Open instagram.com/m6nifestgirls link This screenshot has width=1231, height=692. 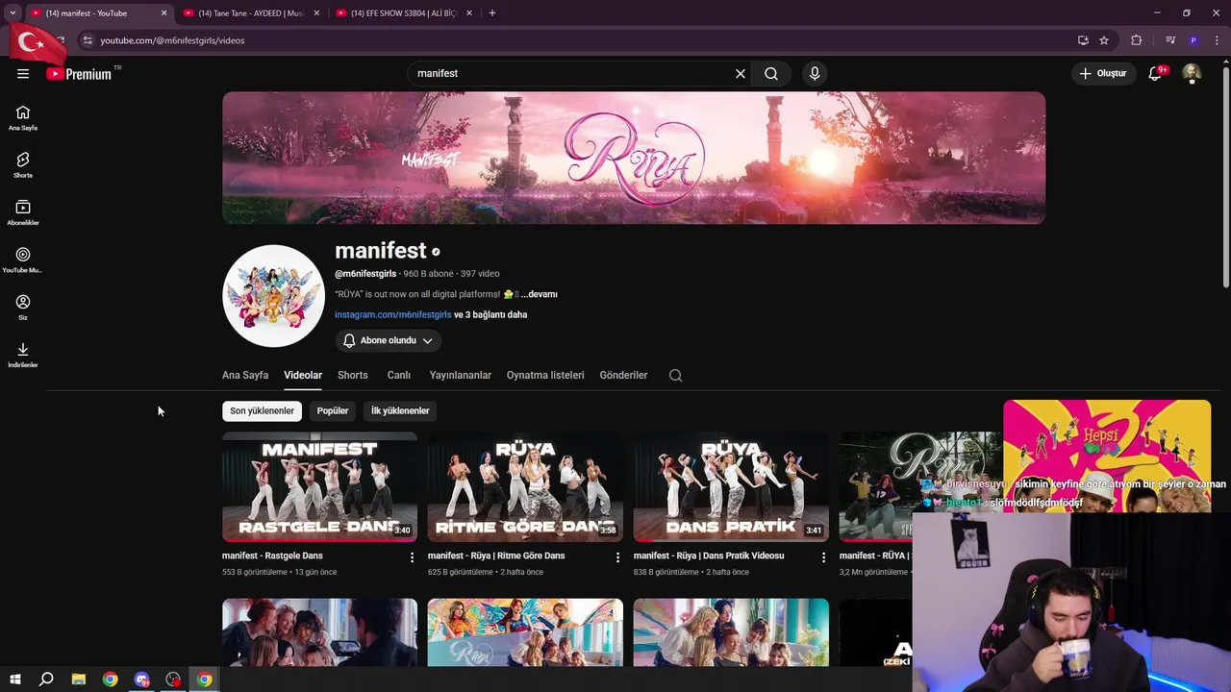[392, 315]
